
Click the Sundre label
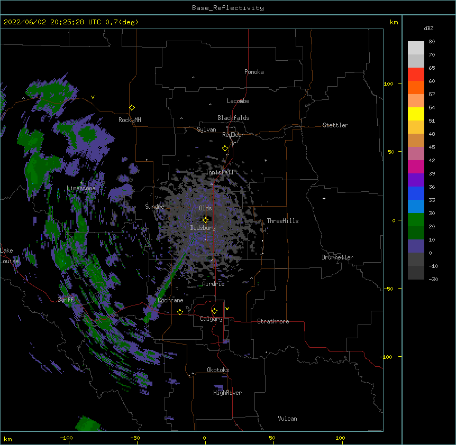(x=154, y=207)
